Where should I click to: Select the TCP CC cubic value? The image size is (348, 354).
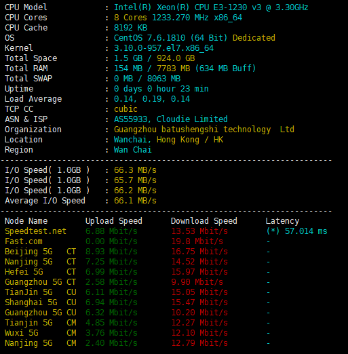coord(125,109)
